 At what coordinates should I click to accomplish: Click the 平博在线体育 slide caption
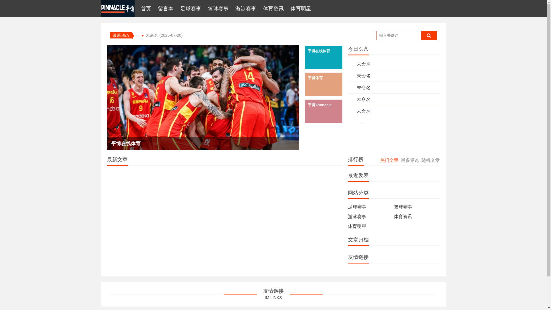click(126, 144)
